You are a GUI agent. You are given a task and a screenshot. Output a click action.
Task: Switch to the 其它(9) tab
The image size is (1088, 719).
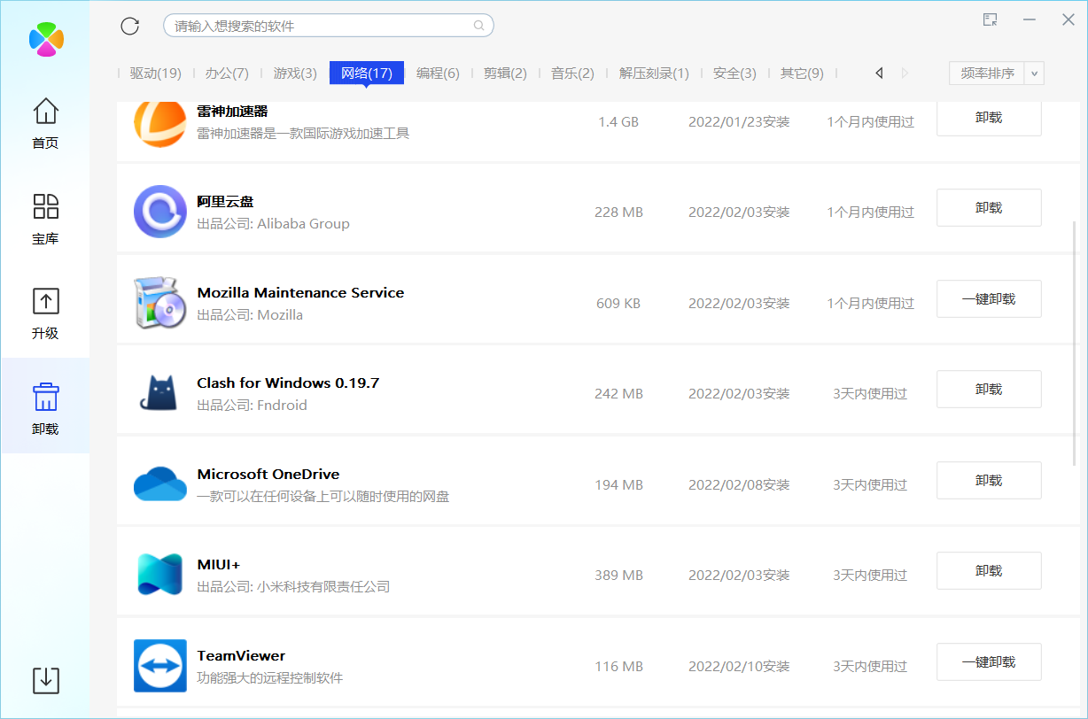click(x=802, y=73)
